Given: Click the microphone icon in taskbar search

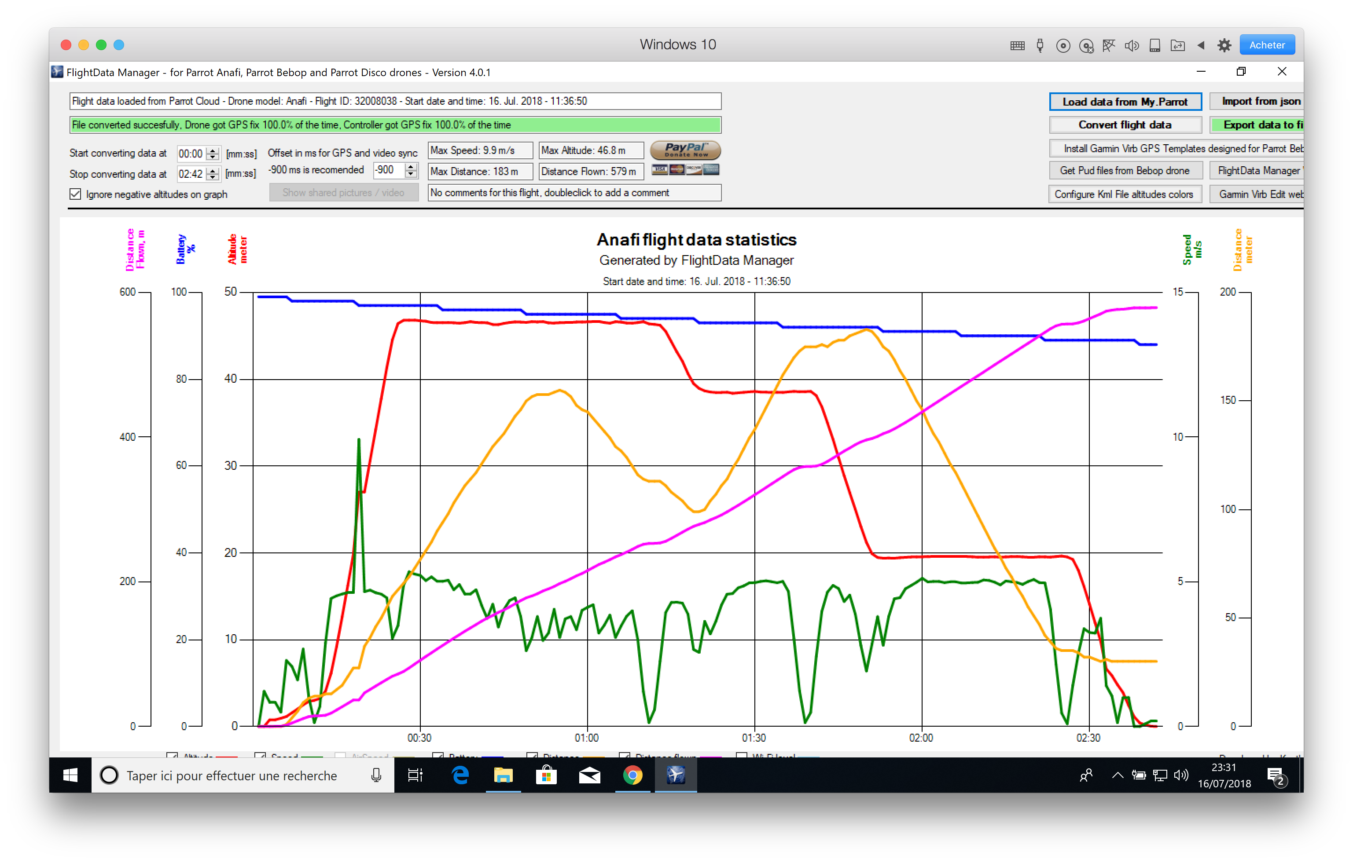Looking at the screenshot, I should [376, 775].
